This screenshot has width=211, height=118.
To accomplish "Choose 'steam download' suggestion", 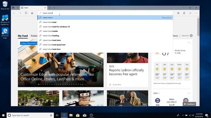I will pos(105,22).
